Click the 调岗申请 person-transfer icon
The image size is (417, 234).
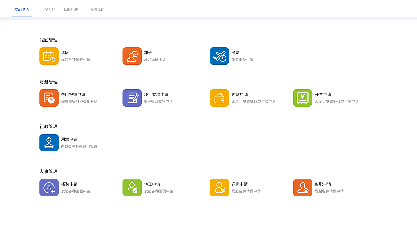point(220,188)
